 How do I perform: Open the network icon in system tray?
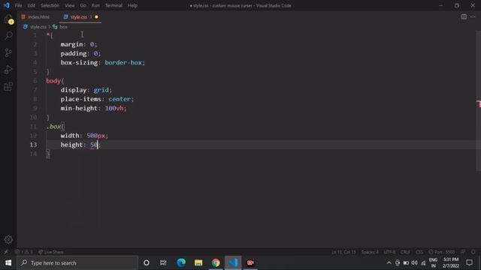423,262
